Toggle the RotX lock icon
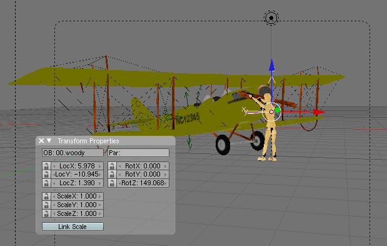The image size is (387, 246). 112,166
